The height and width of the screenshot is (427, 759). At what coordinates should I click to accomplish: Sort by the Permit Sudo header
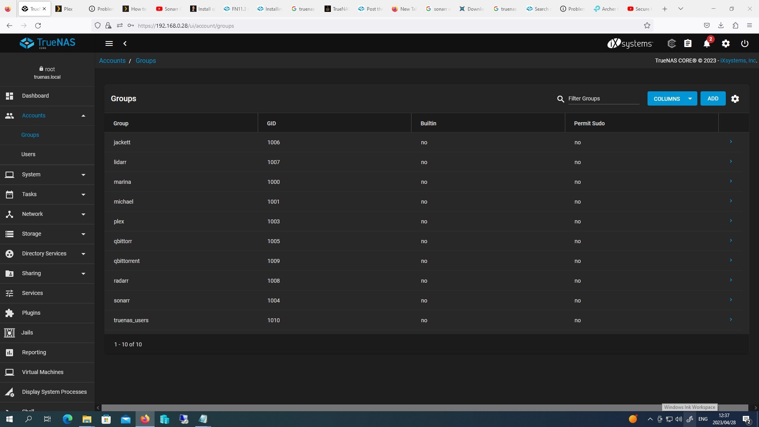pyautogui.click(x=589, y=123)
